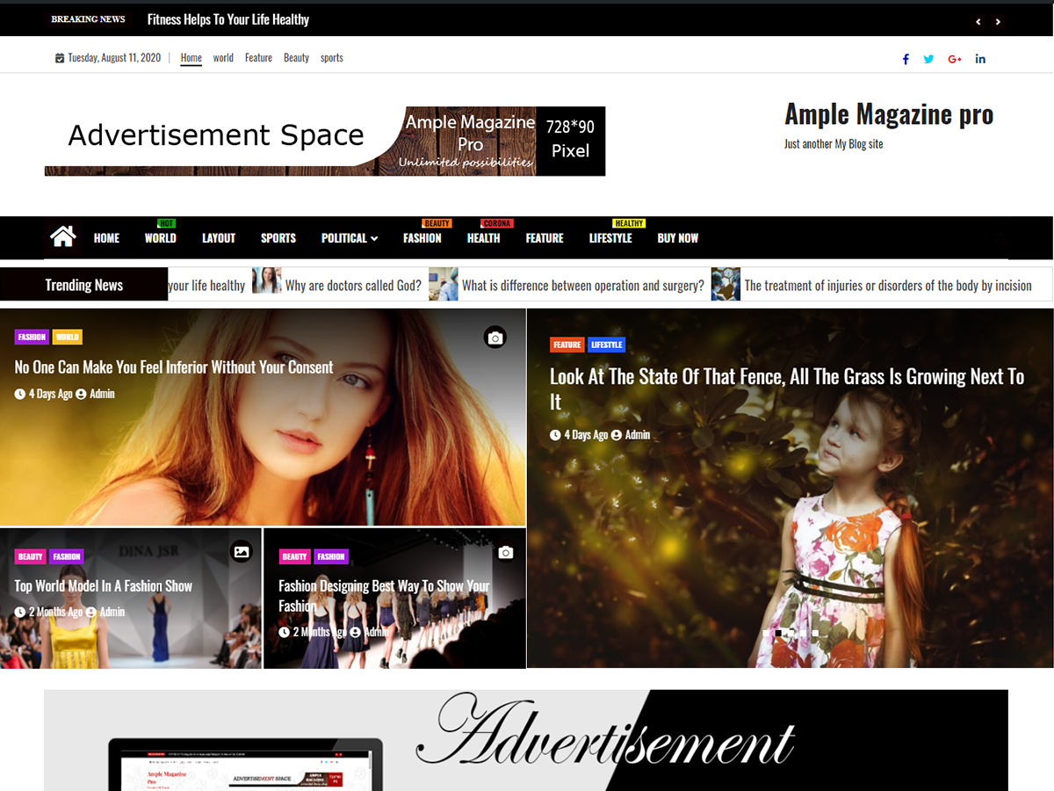1054x791 pixels.
Task: Click the blue LIFESTYLE category tag
Action: click(607, 345)
